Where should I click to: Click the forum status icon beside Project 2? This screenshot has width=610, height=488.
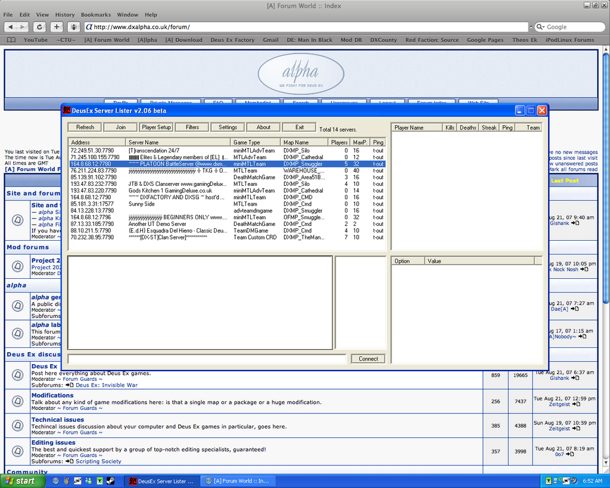[x=17, y=266]
